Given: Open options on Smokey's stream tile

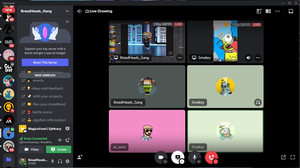Looking at the screenshot, I should pos(258,58).
